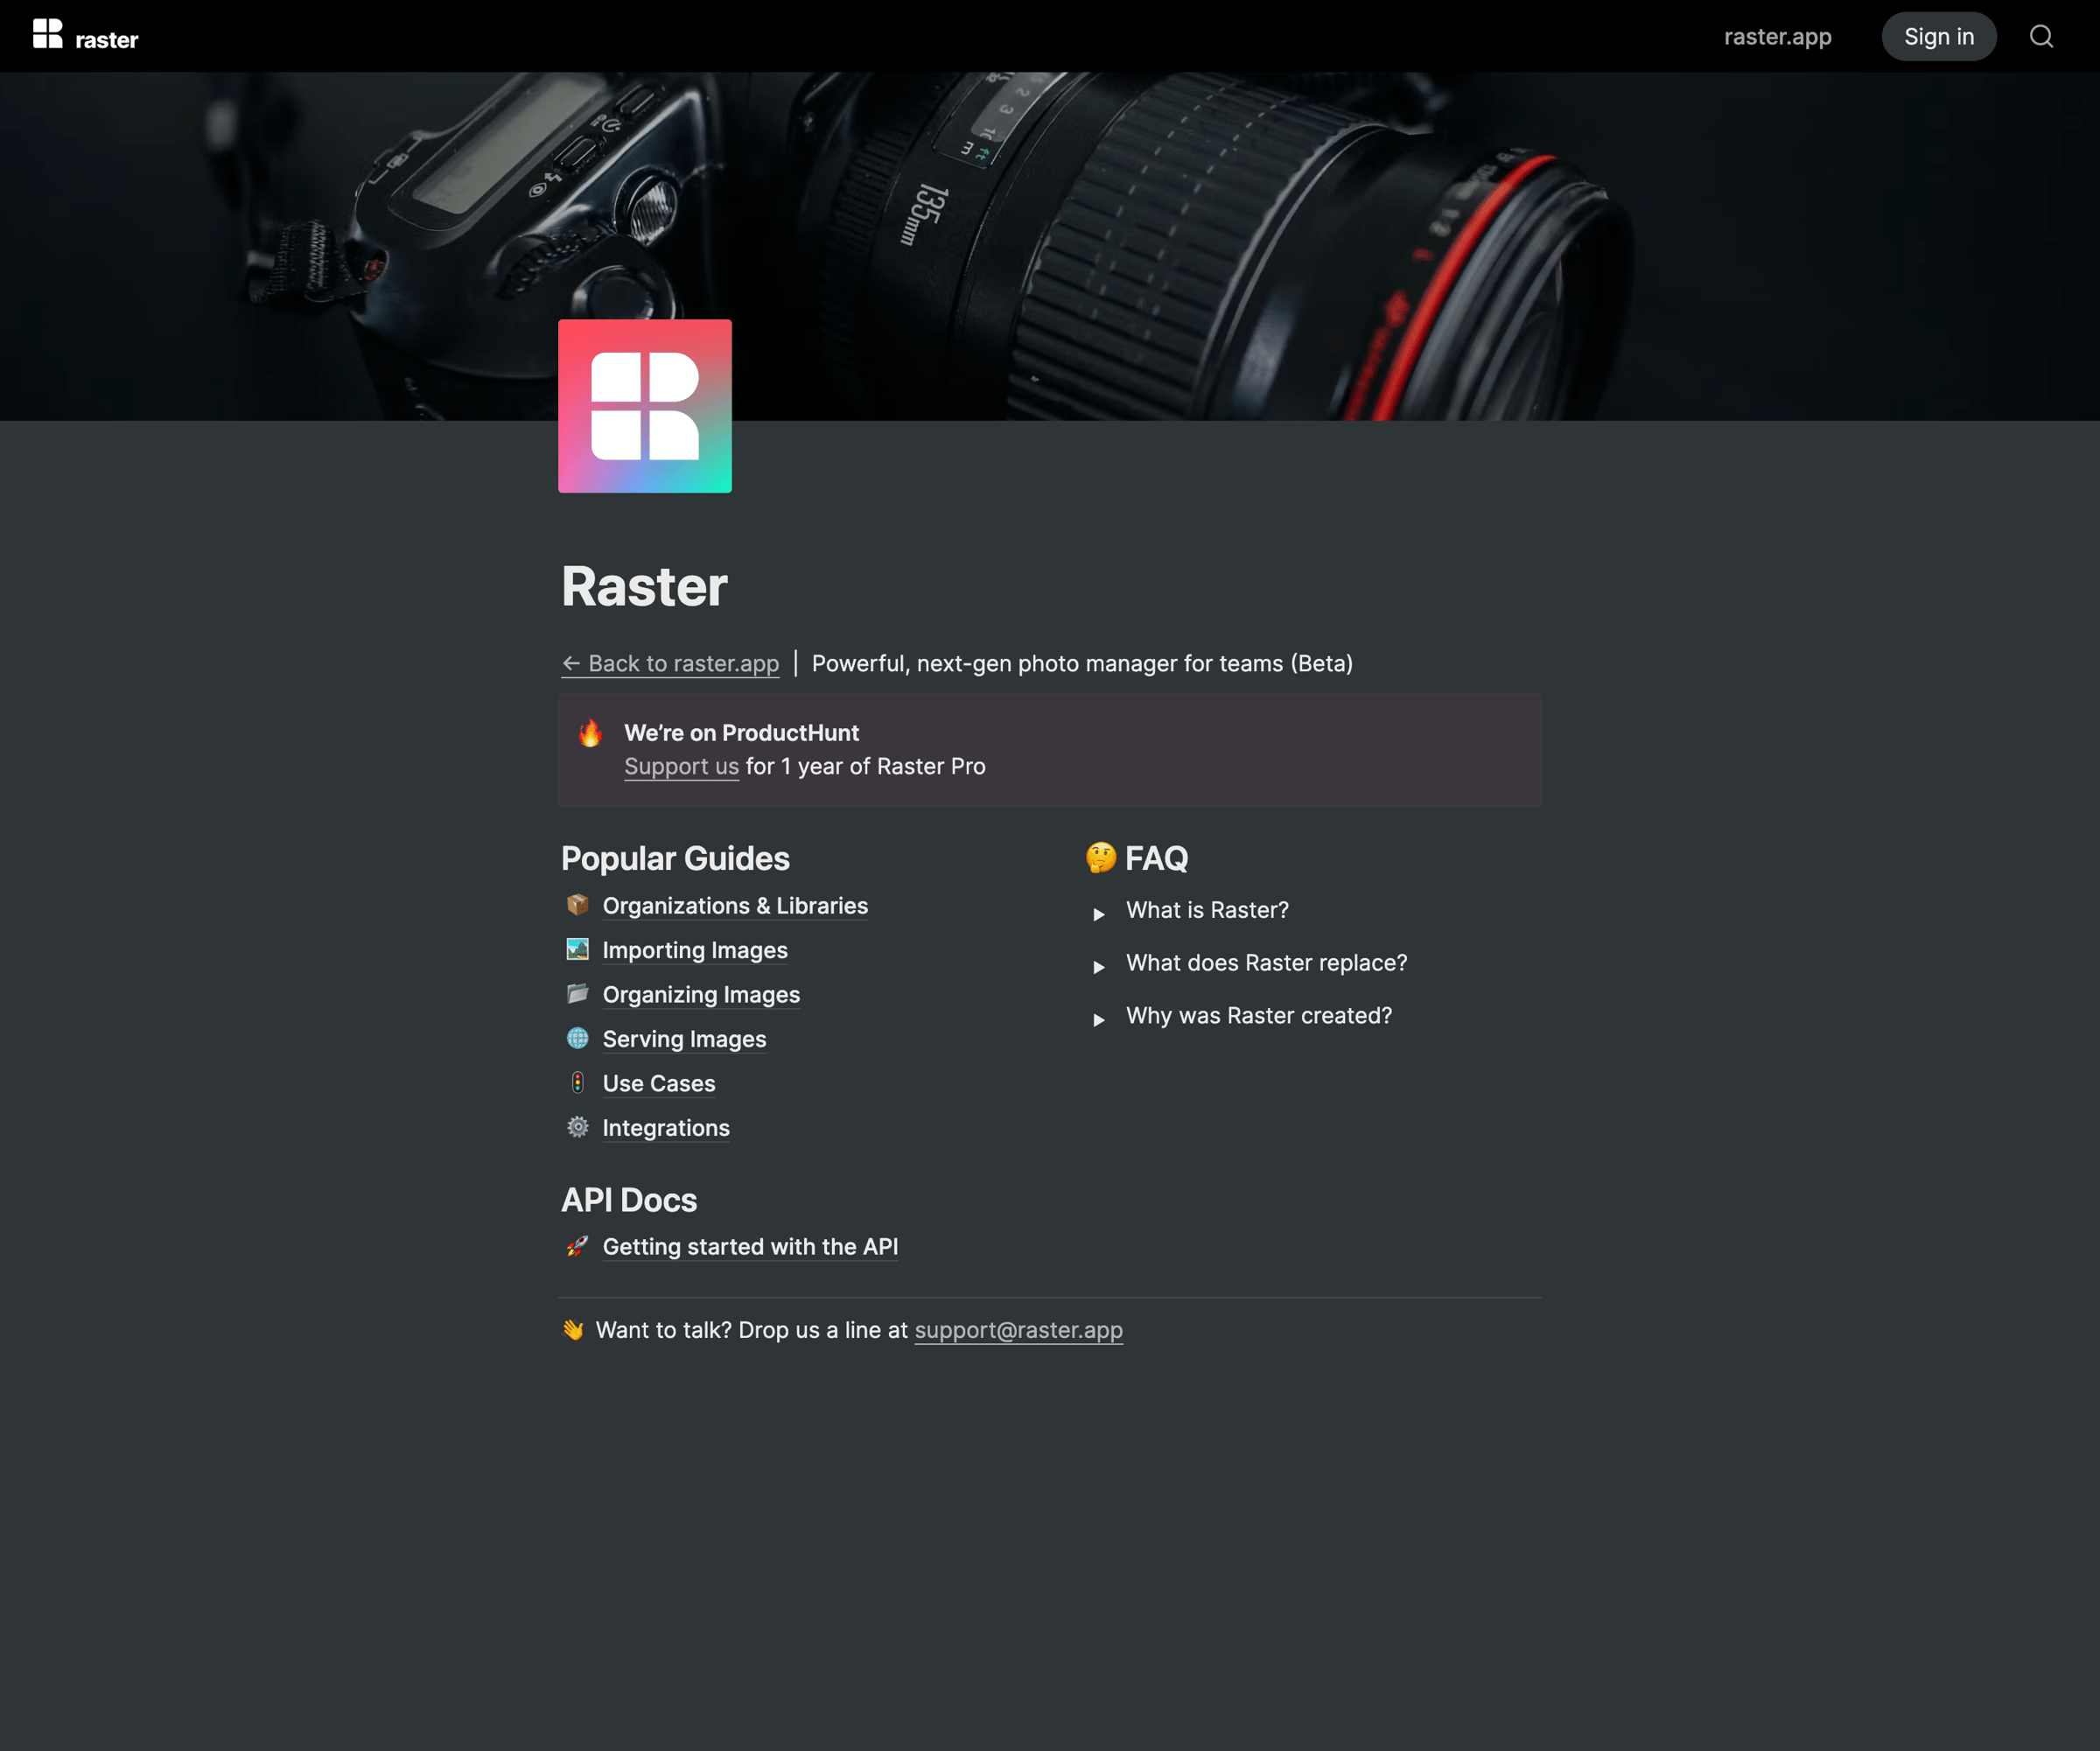2100x1751 pixels.
Task: Expand the Why was Raster created? question
Action: tap(1099, 1020)
